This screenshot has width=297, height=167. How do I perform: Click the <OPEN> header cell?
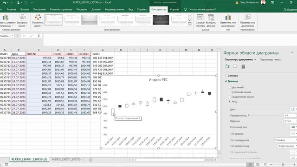point(39,54)
